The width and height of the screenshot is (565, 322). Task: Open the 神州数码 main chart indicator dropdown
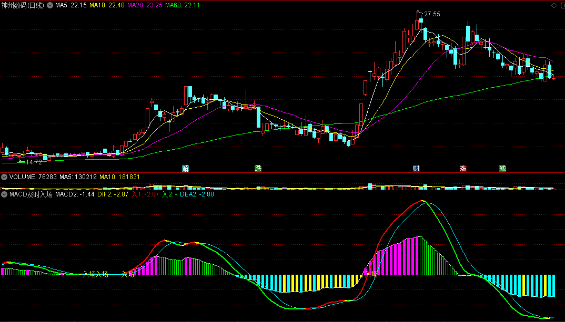coord(50,5)
